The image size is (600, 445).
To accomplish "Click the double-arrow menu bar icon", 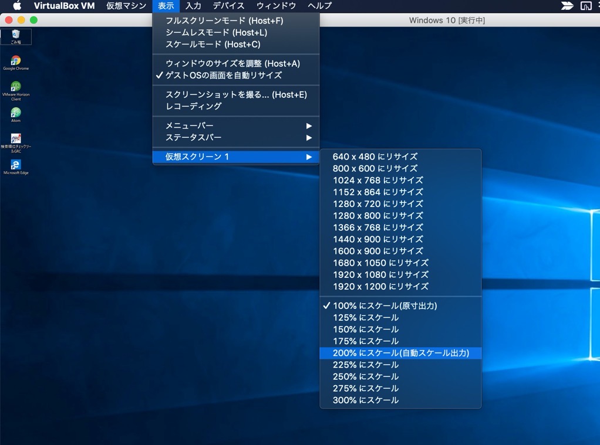I will coord(567,5).
